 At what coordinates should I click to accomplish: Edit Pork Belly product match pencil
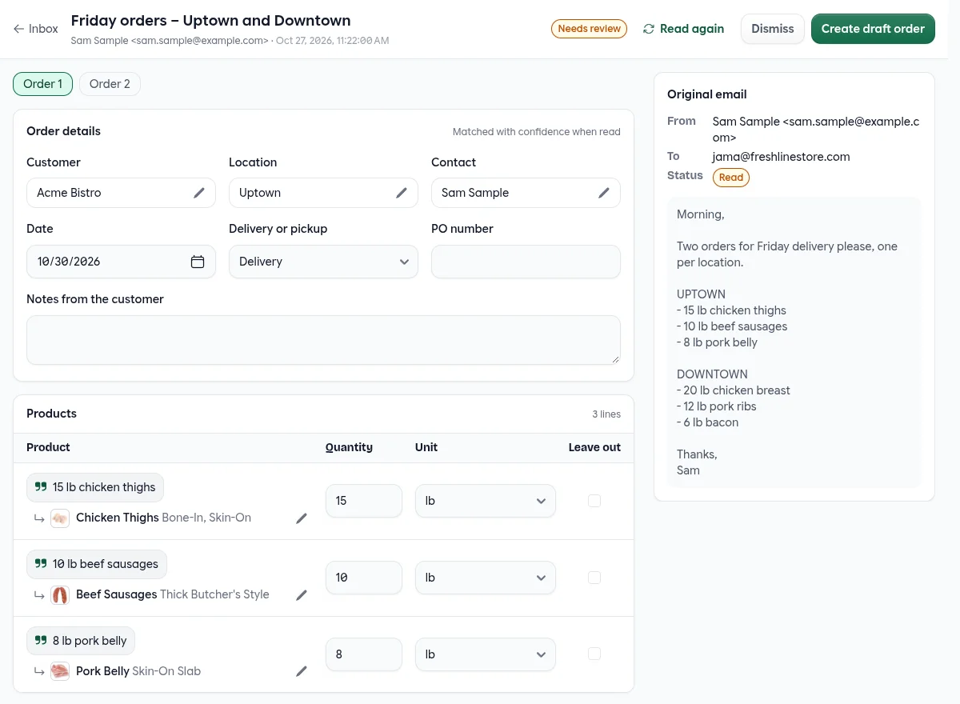[302, 672]
